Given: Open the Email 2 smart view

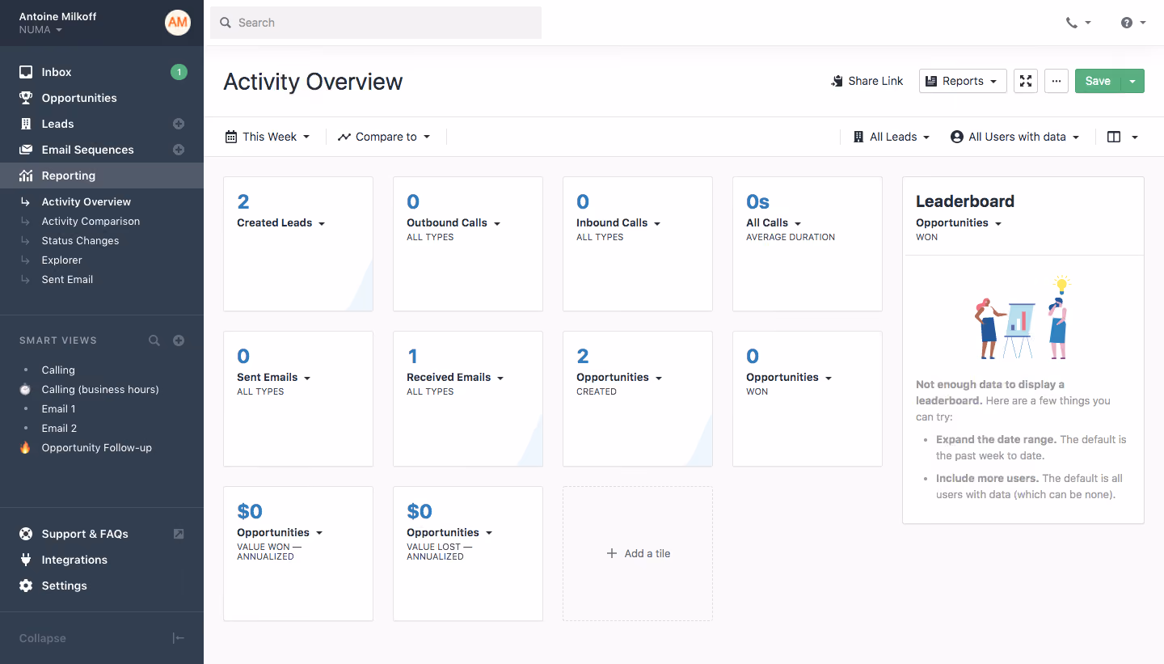Looking at the screenshot, I should click(x=59, y=428).
